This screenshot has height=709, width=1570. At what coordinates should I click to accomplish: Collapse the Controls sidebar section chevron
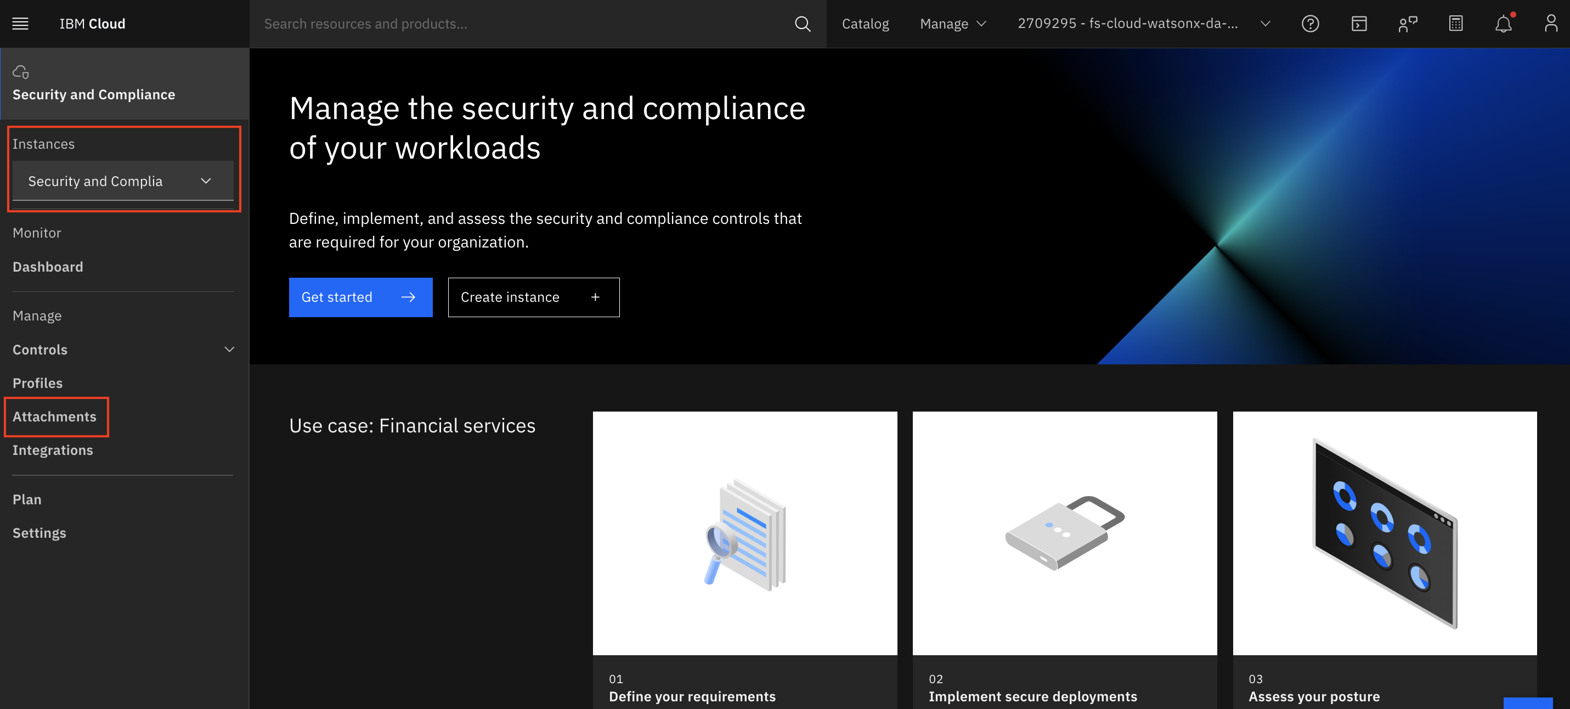(x=229, y=350)
